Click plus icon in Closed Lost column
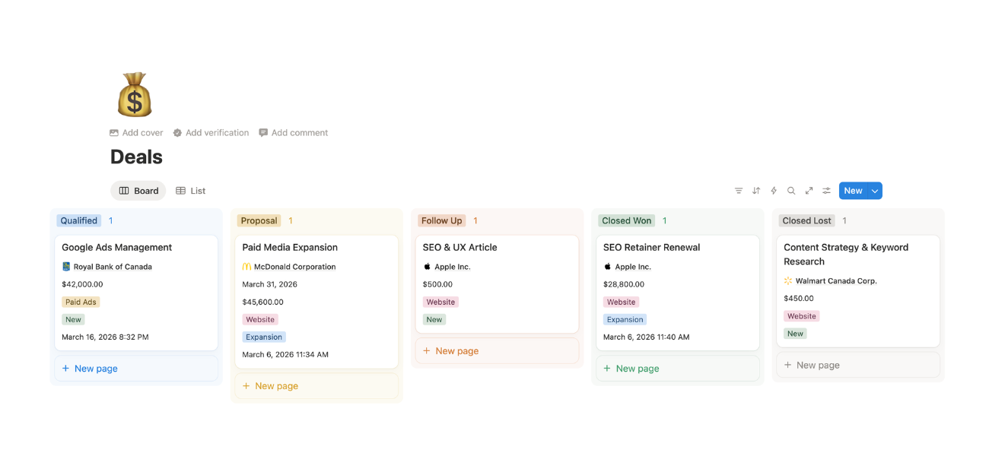Viewport: 989px width, 456px height. [787, 366]
